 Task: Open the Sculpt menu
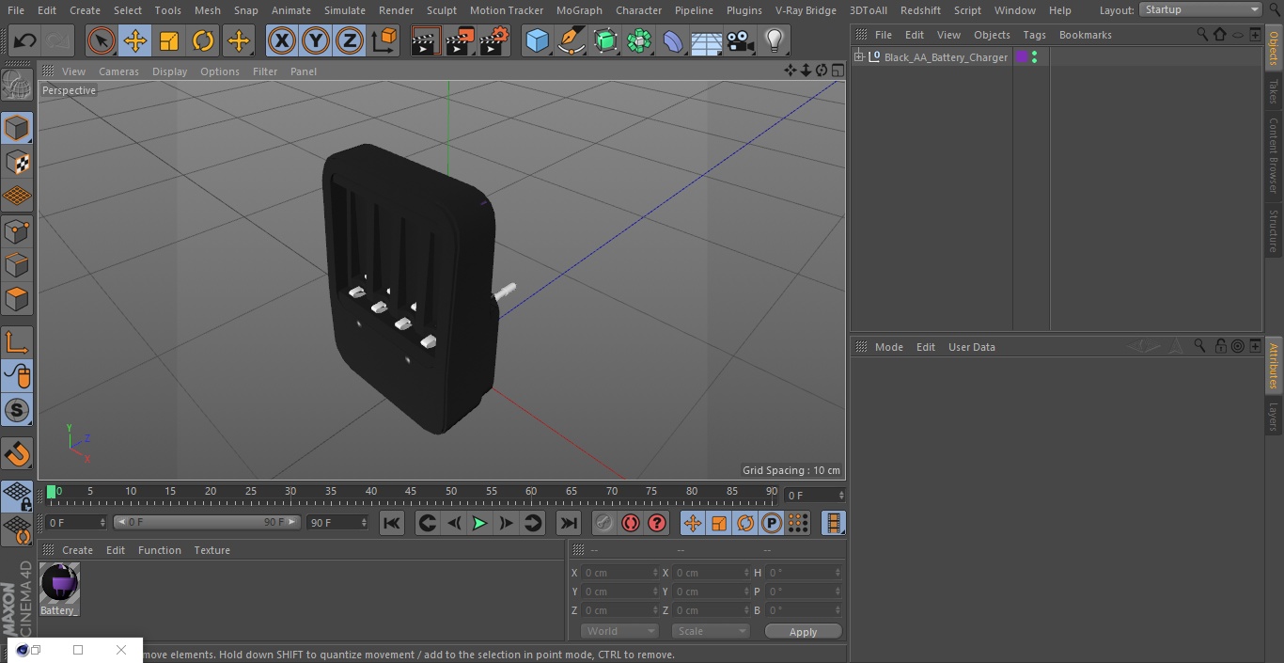442,10
